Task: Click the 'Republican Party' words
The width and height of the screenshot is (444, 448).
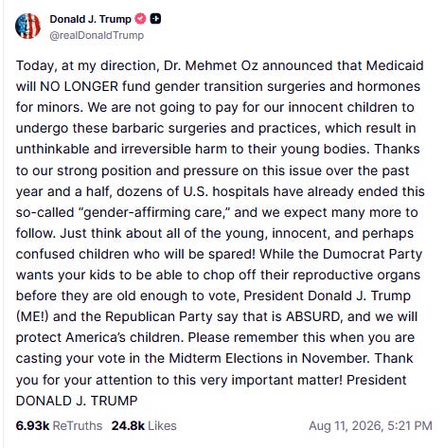Action: coord(159,316)
